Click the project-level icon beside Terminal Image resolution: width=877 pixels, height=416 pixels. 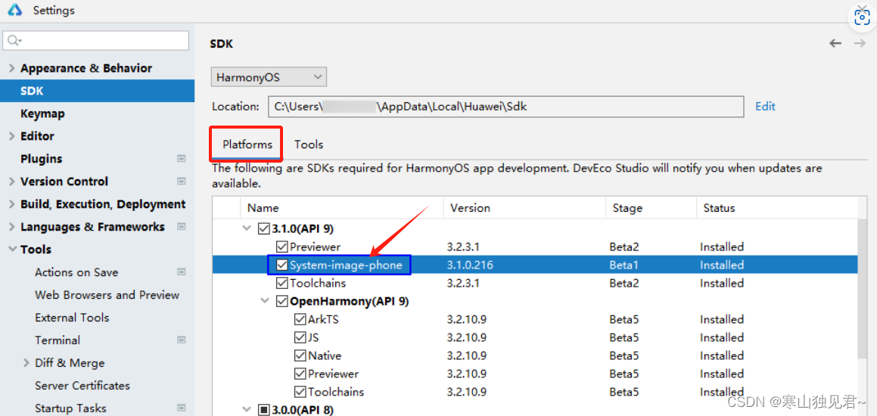(x=181, y=340)
